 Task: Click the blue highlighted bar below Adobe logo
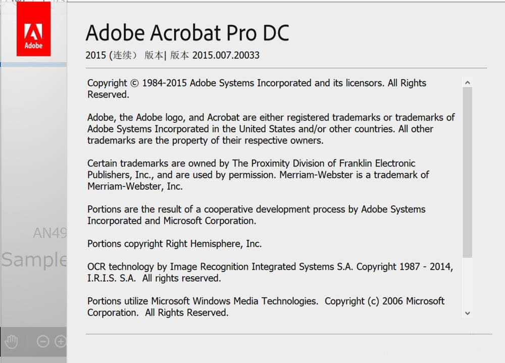click(x=33, y=65)
